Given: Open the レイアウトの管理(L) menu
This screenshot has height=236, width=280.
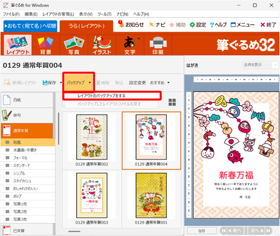Looking at the screenshot, I should pos(58,14).
